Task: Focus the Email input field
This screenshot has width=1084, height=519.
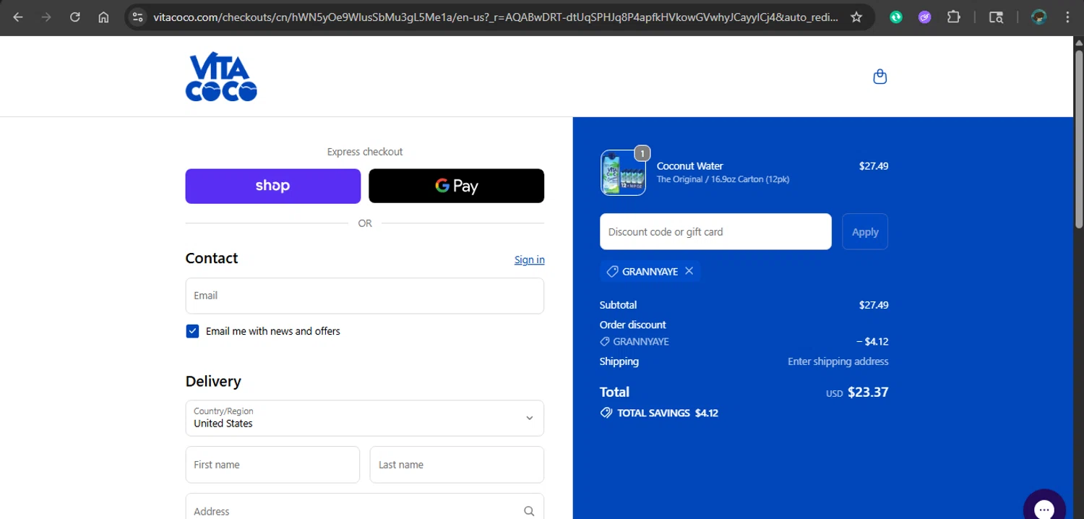Action: pyautogui.click(x=365, y=296)
